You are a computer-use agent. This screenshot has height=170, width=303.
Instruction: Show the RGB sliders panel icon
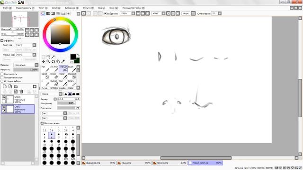48,14
